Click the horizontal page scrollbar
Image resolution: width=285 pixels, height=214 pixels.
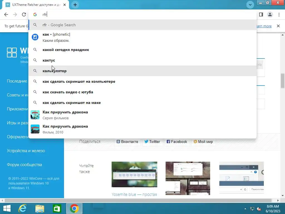pyautogui.click(x=138, y=200)
